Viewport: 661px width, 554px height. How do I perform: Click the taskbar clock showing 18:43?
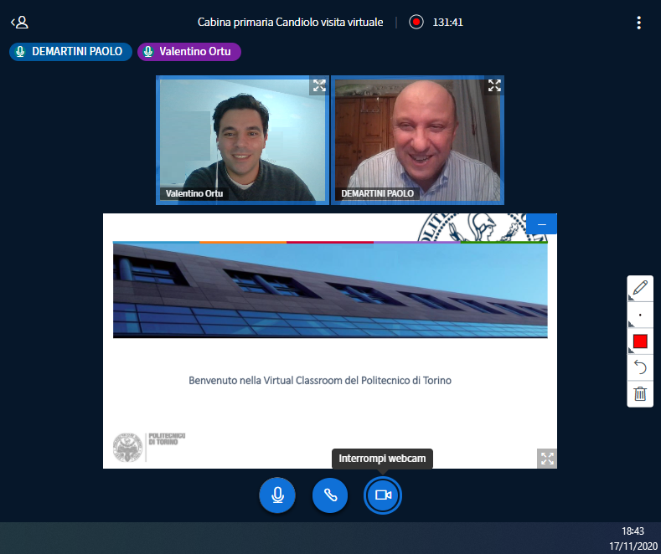[633, 531]
